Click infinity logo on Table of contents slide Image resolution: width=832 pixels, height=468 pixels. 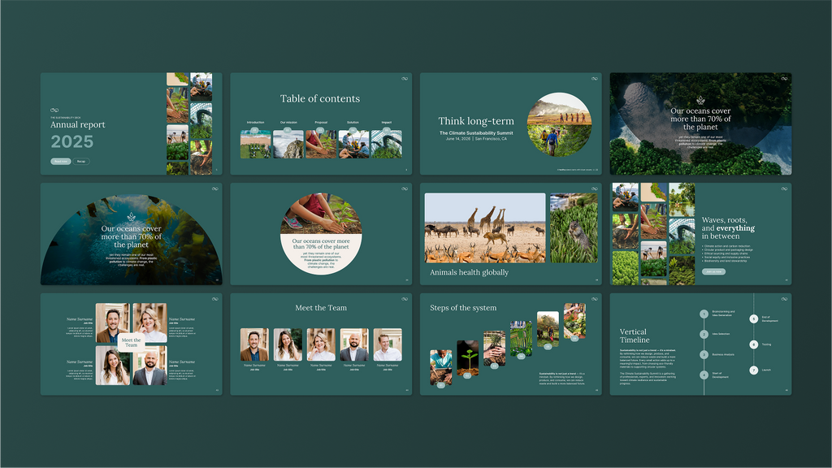click(404, 79)
